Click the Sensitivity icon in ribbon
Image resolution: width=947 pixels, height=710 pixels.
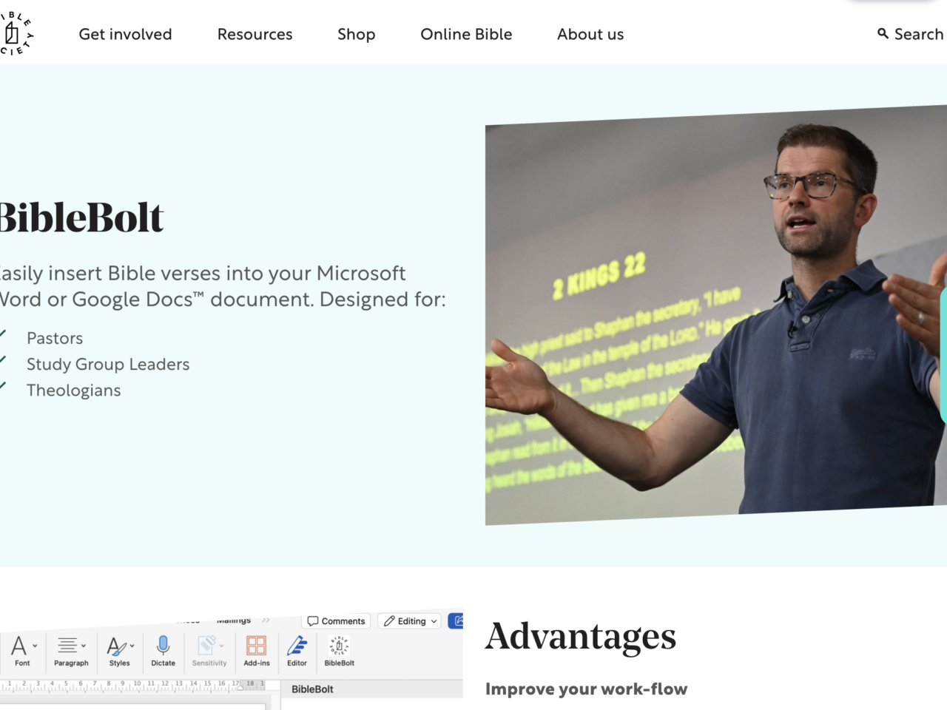coord(207,646)
